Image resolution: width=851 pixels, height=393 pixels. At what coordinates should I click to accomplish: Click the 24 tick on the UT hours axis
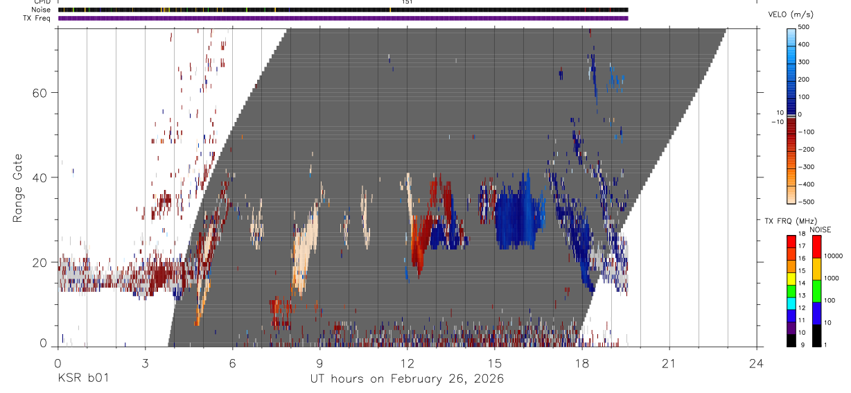[x=757, y=363]
